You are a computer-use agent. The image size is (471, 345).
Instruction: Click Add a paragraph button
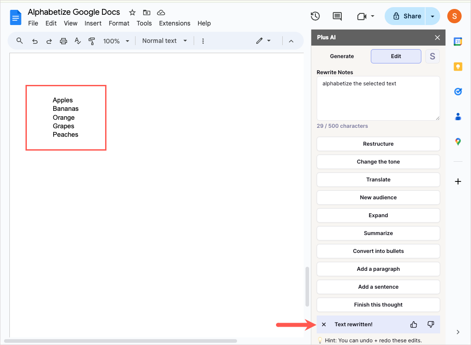click(378, 269)
